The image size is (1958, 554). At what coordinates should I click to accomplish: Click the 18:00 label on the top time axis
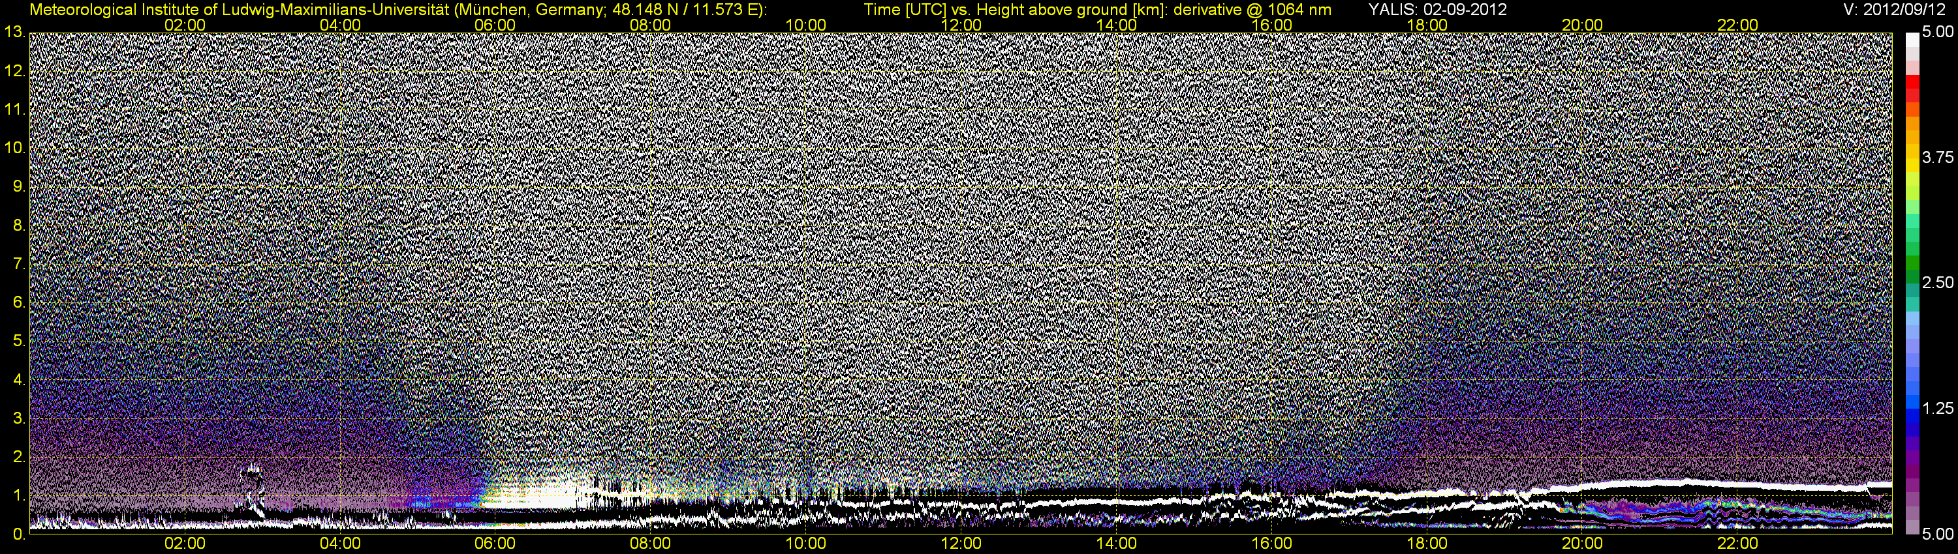click(x=1427, y=25)
